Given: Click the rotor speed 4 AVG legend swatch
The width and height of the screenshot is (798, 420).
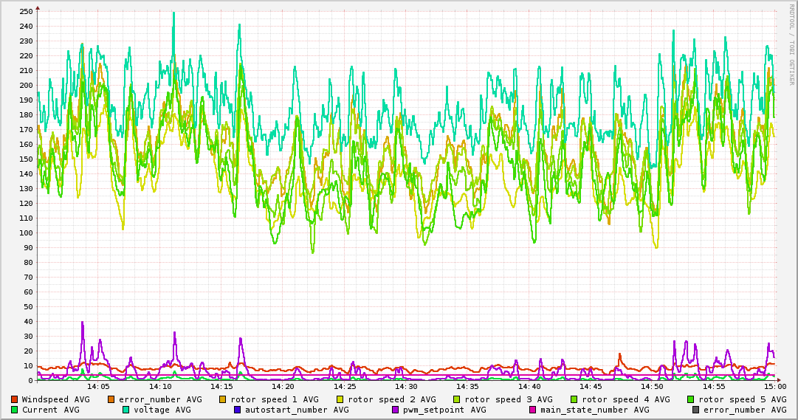Looking at the screenshot, I should [574, 399].
